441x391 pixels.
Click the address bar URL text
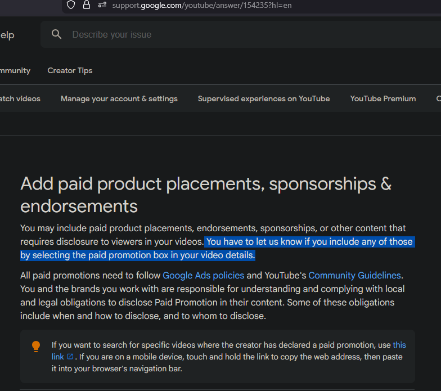201,6
